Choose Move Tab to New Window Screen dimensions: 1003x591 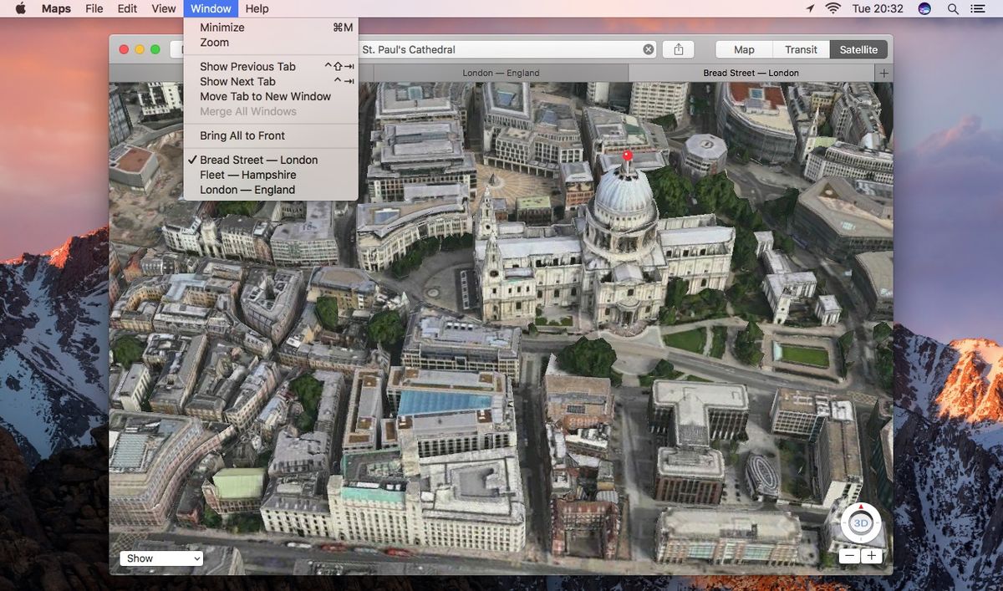click(x=265, y=96)
